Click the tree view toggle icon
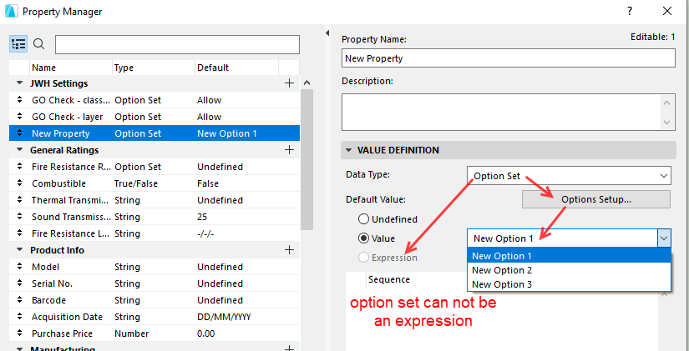 pyautogui.click(x=18, y=44)
